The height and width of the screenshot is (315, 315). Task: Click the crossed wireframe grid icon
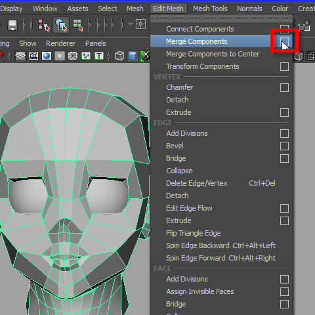coord(73,56)
